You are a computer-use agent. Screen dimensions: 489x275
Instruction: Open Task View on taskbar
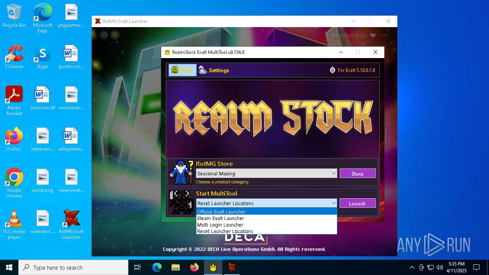coord(138,267)
